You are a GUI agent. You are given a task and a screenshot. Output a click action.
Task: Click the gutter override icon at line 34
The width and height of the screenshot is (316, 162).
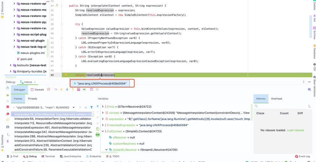coord(57,6)
